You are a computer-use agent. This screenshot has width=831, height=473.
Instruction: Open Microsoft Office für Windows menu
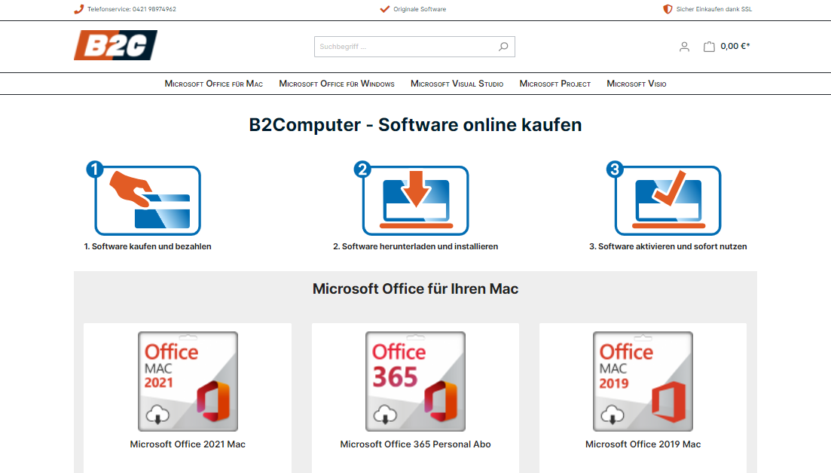click(x=337, y=84)
